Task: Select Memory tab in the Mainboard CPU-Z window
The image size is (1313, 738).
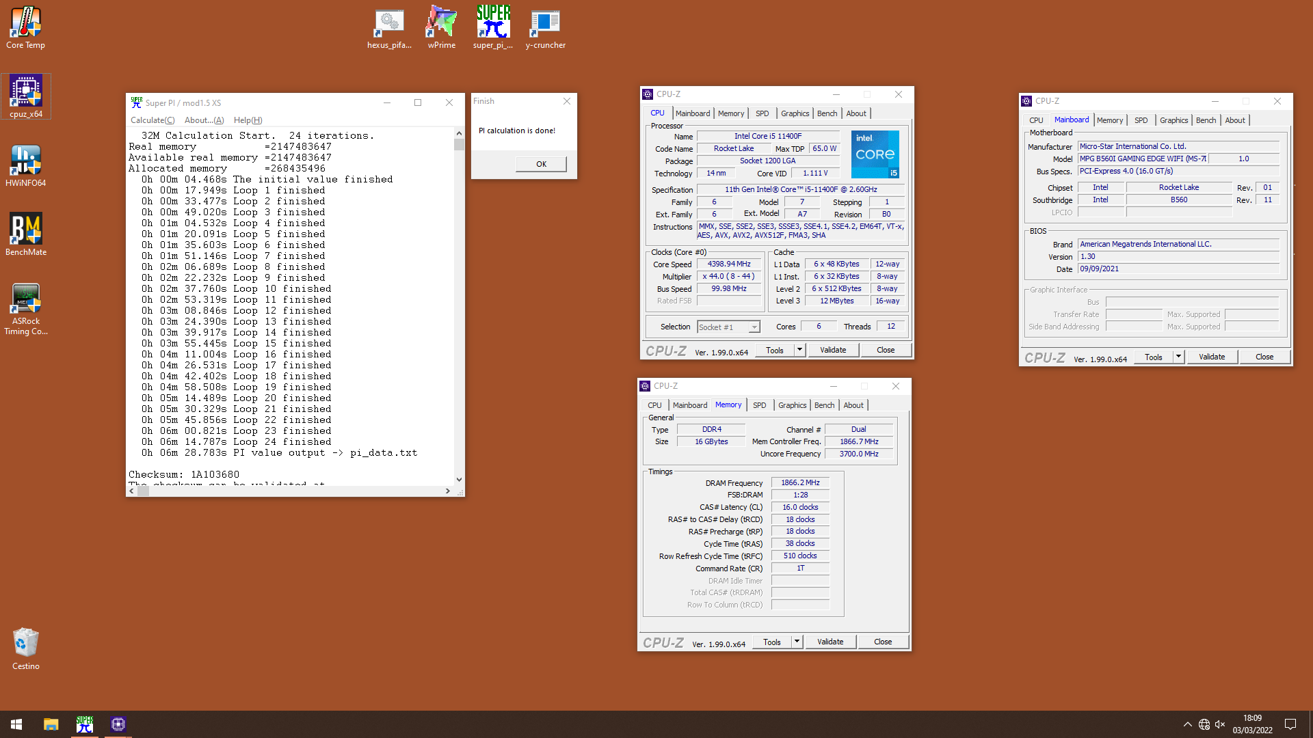Action: [x=1109, y=120]
